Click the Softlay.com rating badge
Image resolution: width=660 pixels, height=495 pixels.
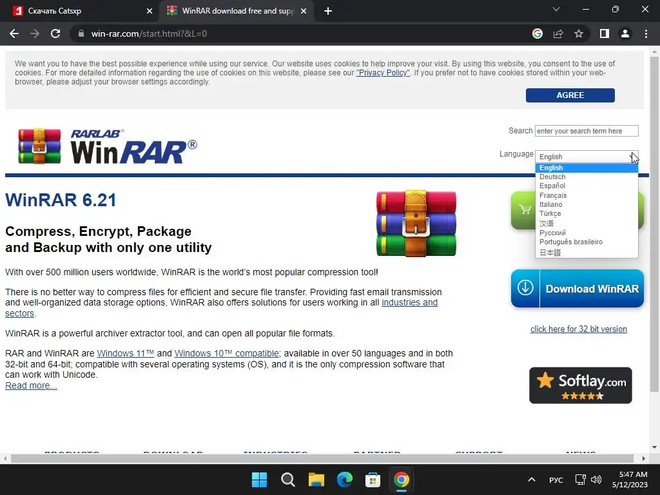(581, 385)
